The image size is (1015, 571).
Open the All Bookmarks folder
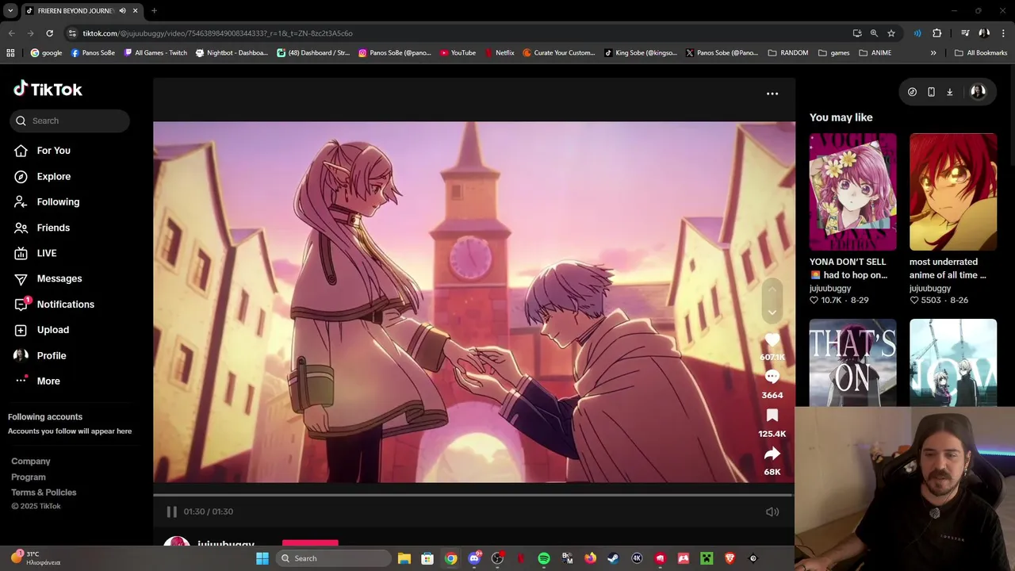981,53
